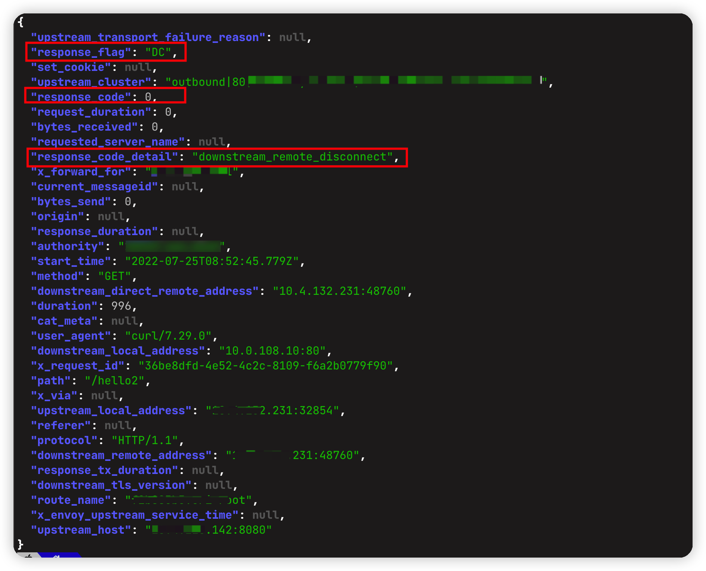Click the "x_envoy_upstream_service_time" key
Image resolution: width=706 pixels, height=571 pixels.
(x=135, y=515)
